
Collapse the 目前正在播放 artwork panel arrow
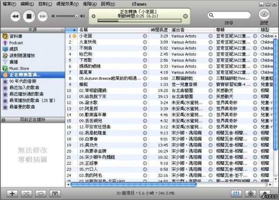[x=3, y=120]
